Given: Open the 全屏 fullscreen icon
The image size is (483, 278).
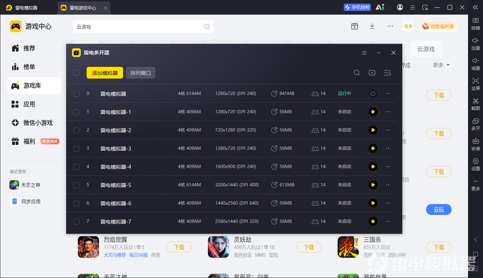Looking at the screenshot, I should click(x=476, y=81).
